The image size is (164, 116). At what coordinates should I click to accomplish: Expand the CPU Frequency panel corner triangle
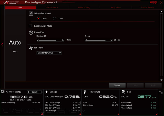click(42, 114)
